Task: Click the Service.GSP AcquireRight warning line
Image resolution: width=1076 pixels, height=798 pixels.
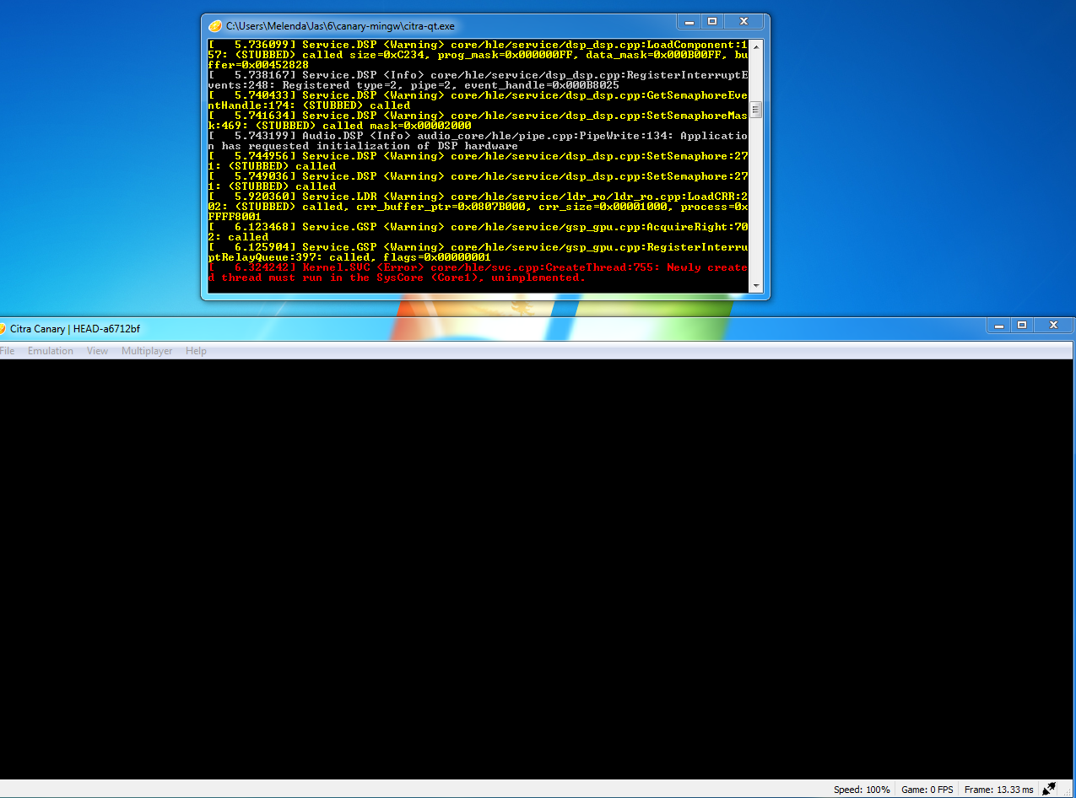Action: 479,232
